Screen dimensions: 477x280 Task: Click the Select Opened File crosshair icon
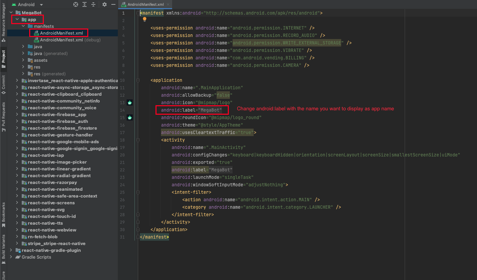click(x=76, y=4)
